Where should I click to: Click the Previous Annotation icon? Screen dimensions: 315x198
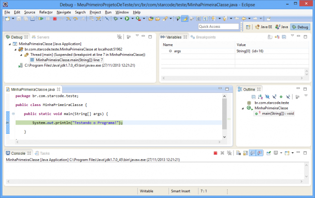click(225, 18)
